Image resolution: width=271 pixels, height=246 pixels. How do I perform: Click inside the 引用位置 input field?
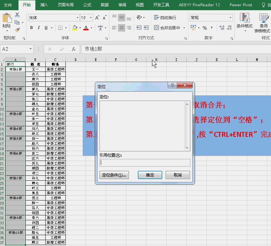point(144,162)
